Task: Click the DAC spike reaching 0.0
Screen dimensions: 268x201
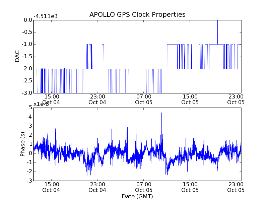Action: [217, 32]
